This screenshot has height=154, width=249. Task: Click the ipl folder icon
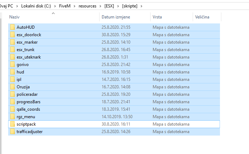coord(12,79)
